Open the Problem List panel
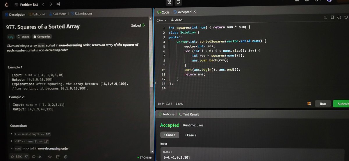349x161 pixels. [x=26, y=5]
